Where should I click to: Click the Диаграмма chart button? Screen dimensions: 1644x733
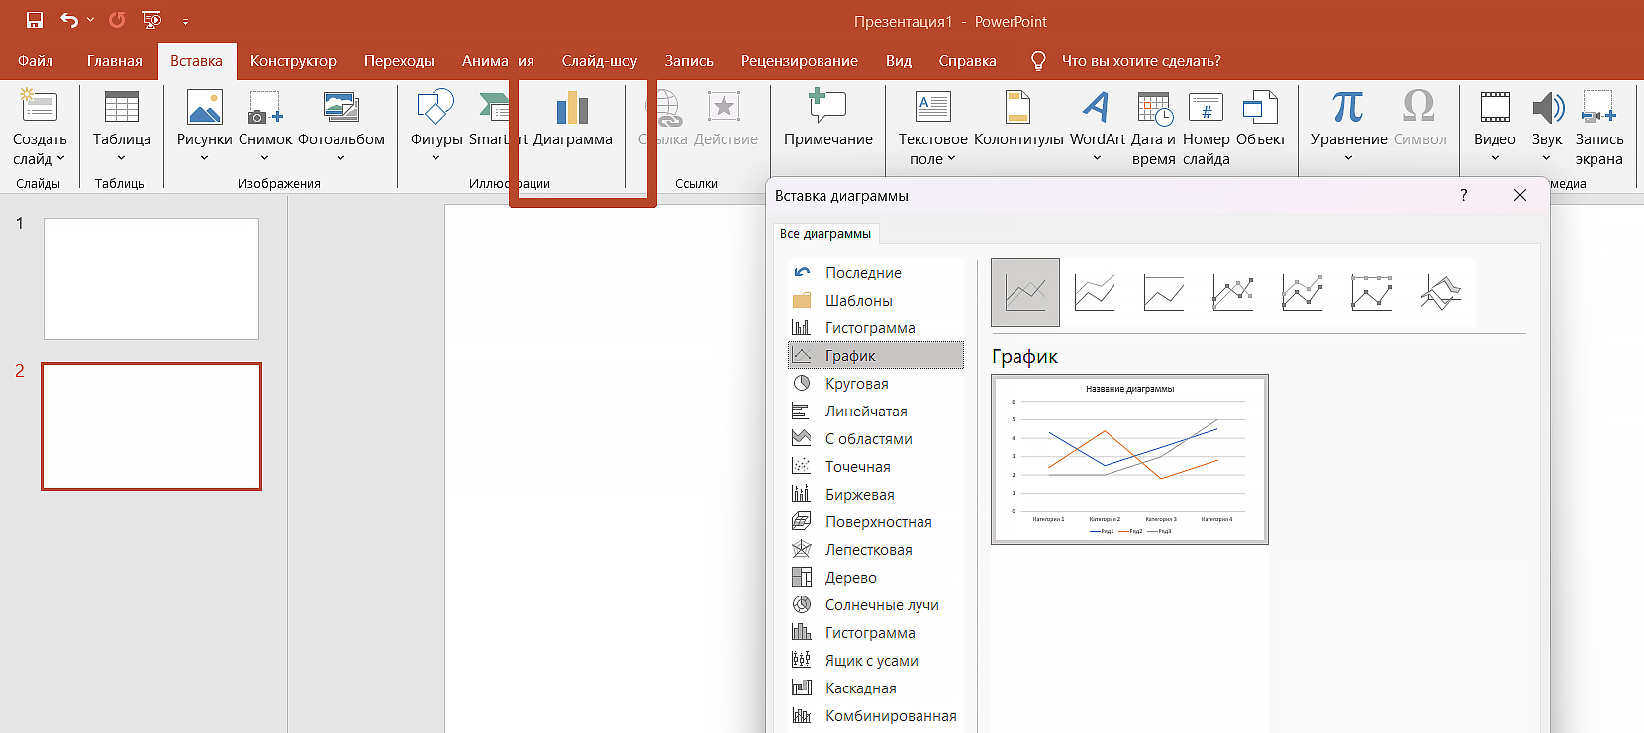573,121
